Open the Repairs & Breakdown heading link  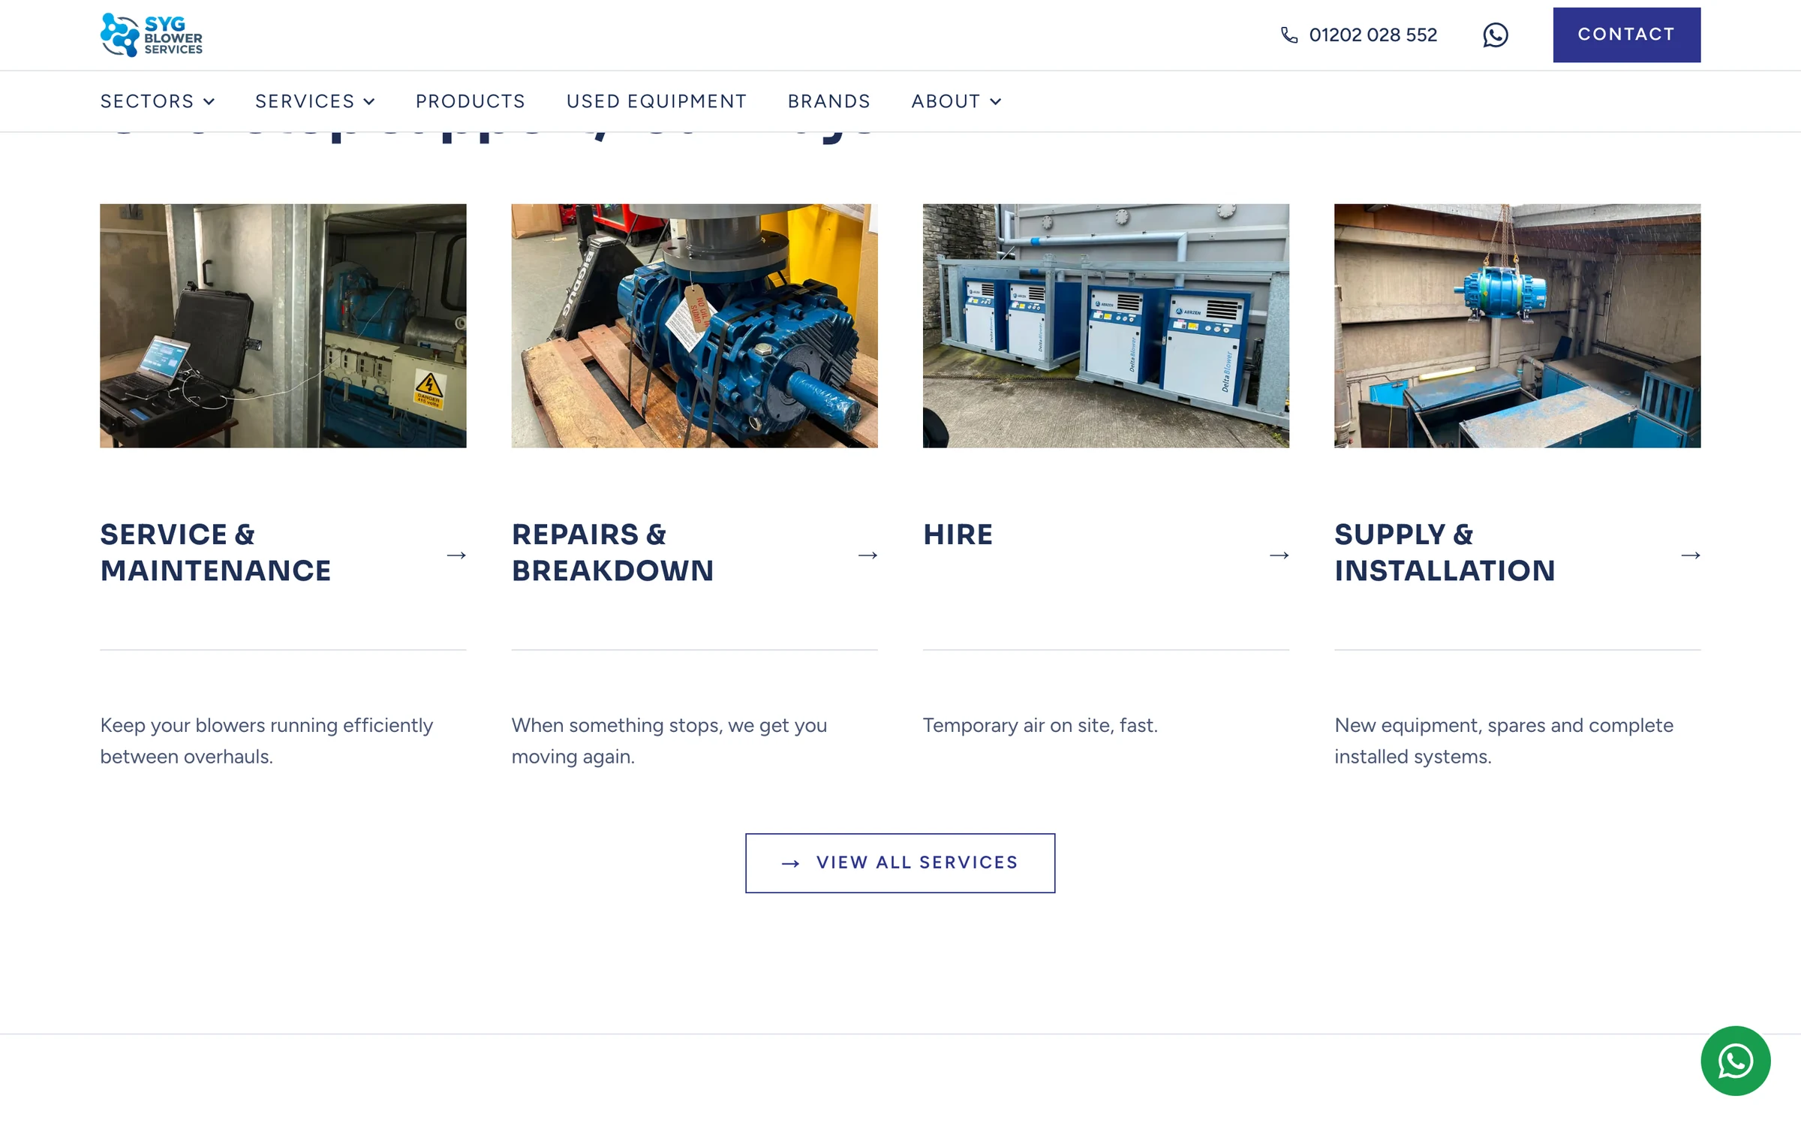(x=612, y=552)
